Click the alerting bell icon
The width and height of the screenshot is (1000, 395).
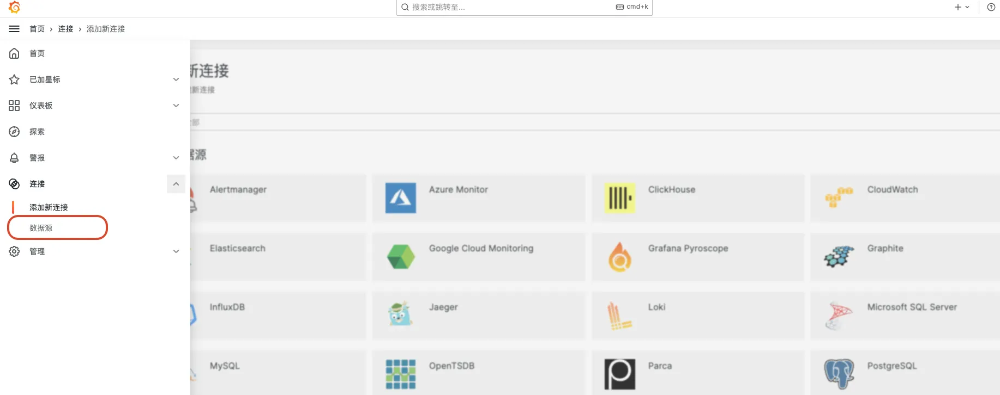[x=14, y=158]
